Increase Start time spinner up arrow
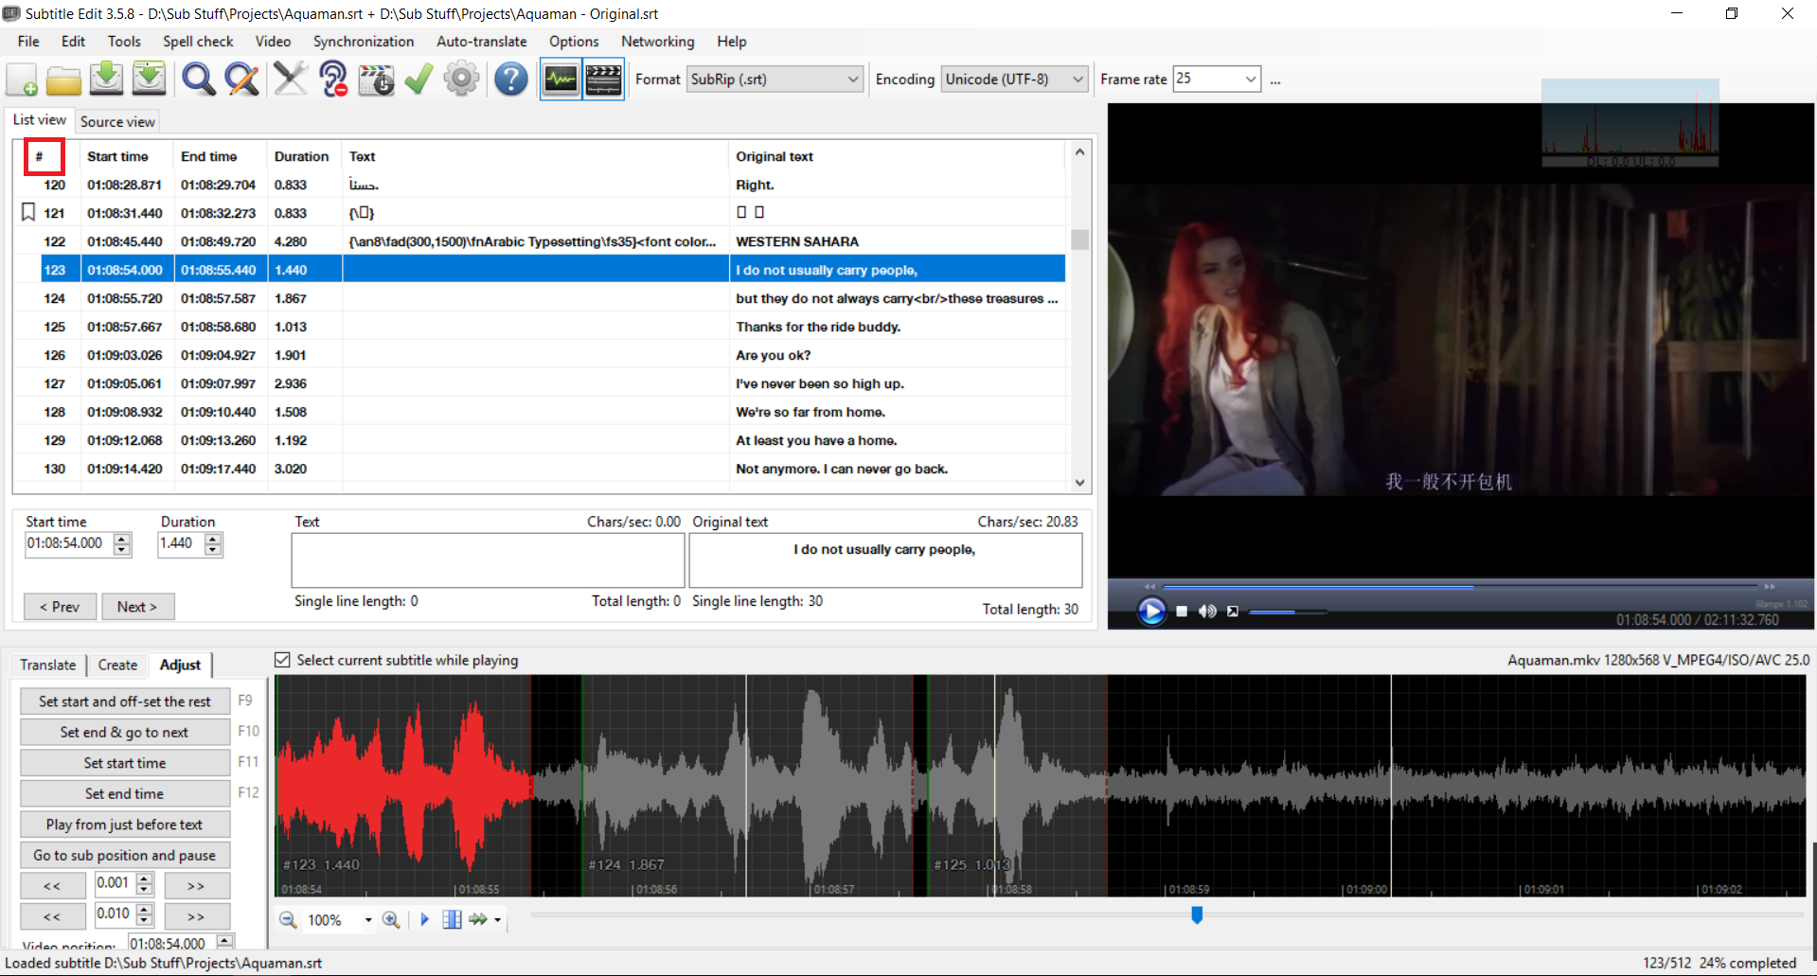Screen dimensions: 1817x976 click(x=122, y=539)
